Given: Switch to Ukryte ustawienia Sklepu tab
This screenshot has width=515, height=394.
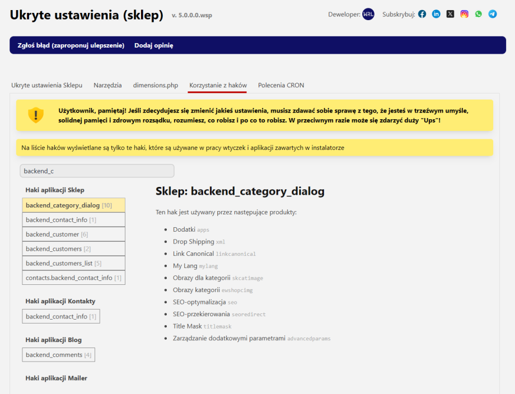Looking at the screenshot, I should (46, 85).
